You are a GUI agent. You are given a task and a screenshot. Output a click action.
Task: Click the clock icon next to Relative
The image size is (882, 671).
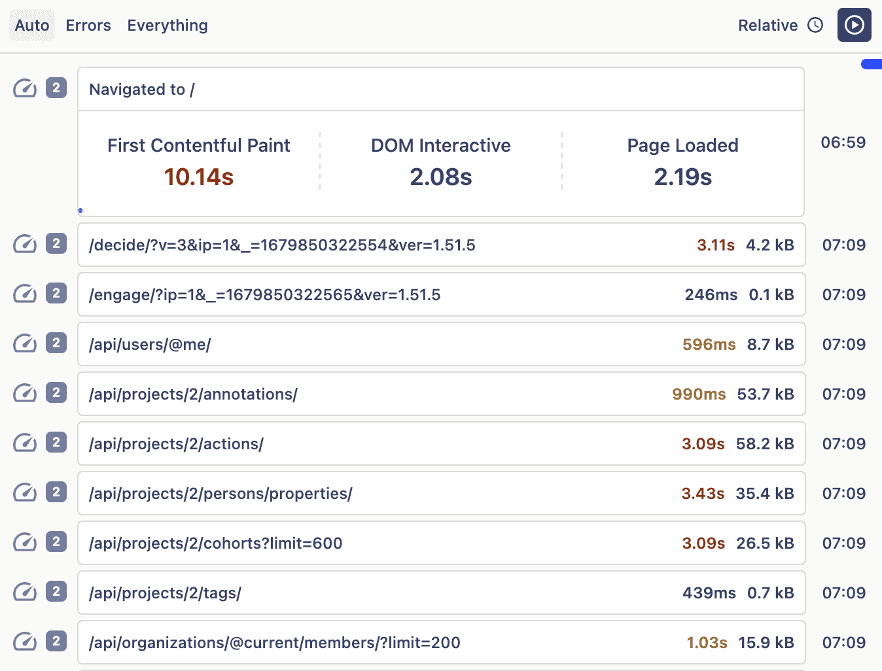[x=815, y=25]
